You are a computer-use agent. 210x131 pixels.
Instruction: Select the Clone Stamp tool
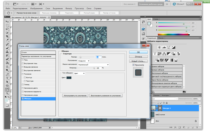coord(7,52)
